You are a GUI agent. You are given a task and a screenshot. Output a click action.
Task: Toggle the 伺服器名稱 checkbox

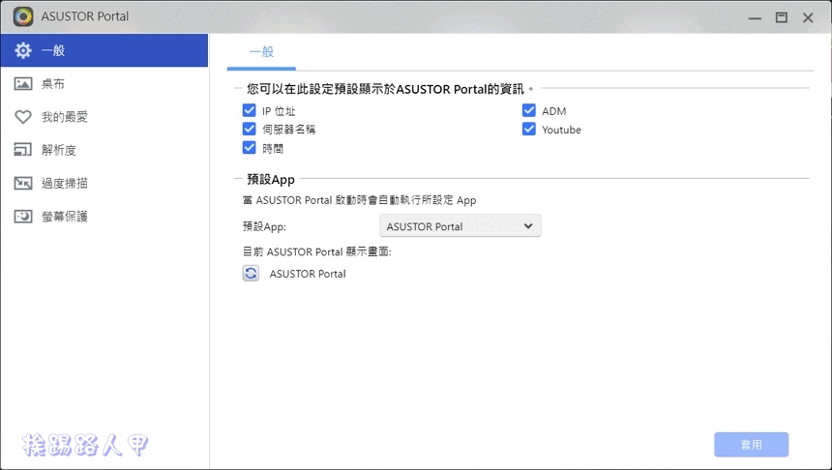tap(249, 129)
